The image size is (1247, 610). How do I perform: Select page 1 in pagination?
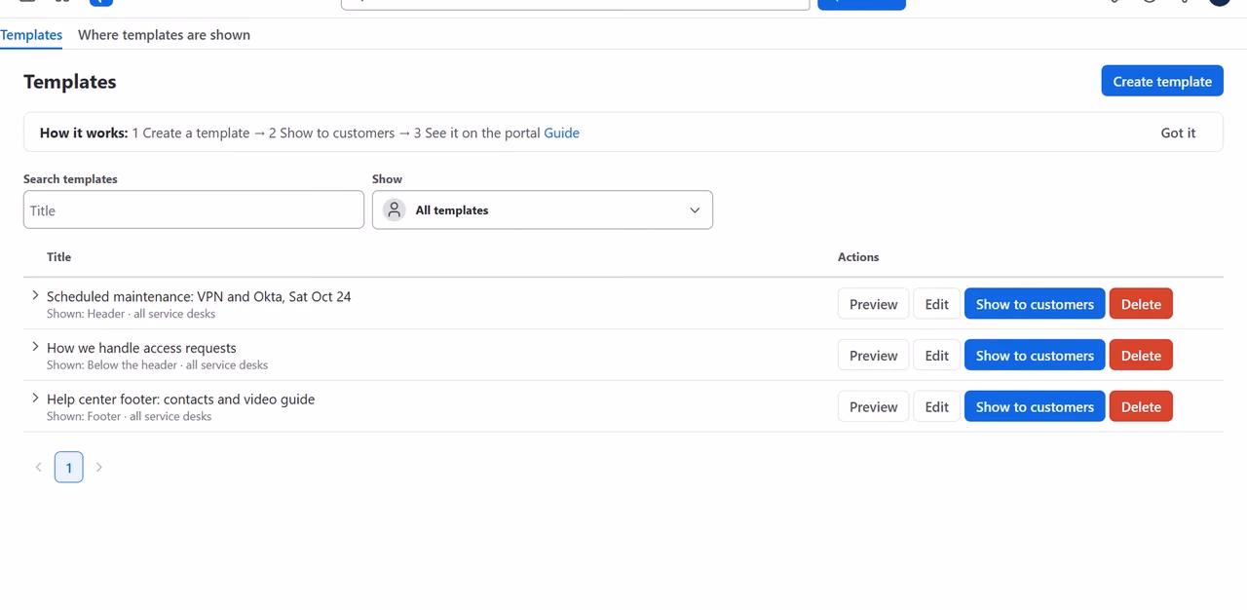click(x=68, y=468)
